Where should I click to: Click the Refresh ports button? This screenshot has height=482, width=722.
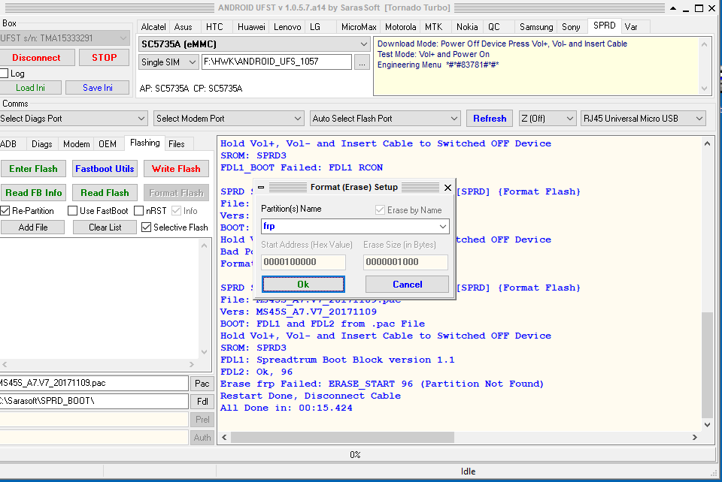tap(490, 119)
